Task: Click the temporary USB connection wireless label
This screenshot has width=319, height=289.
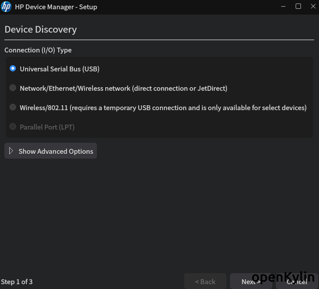Action: (163, 107)
